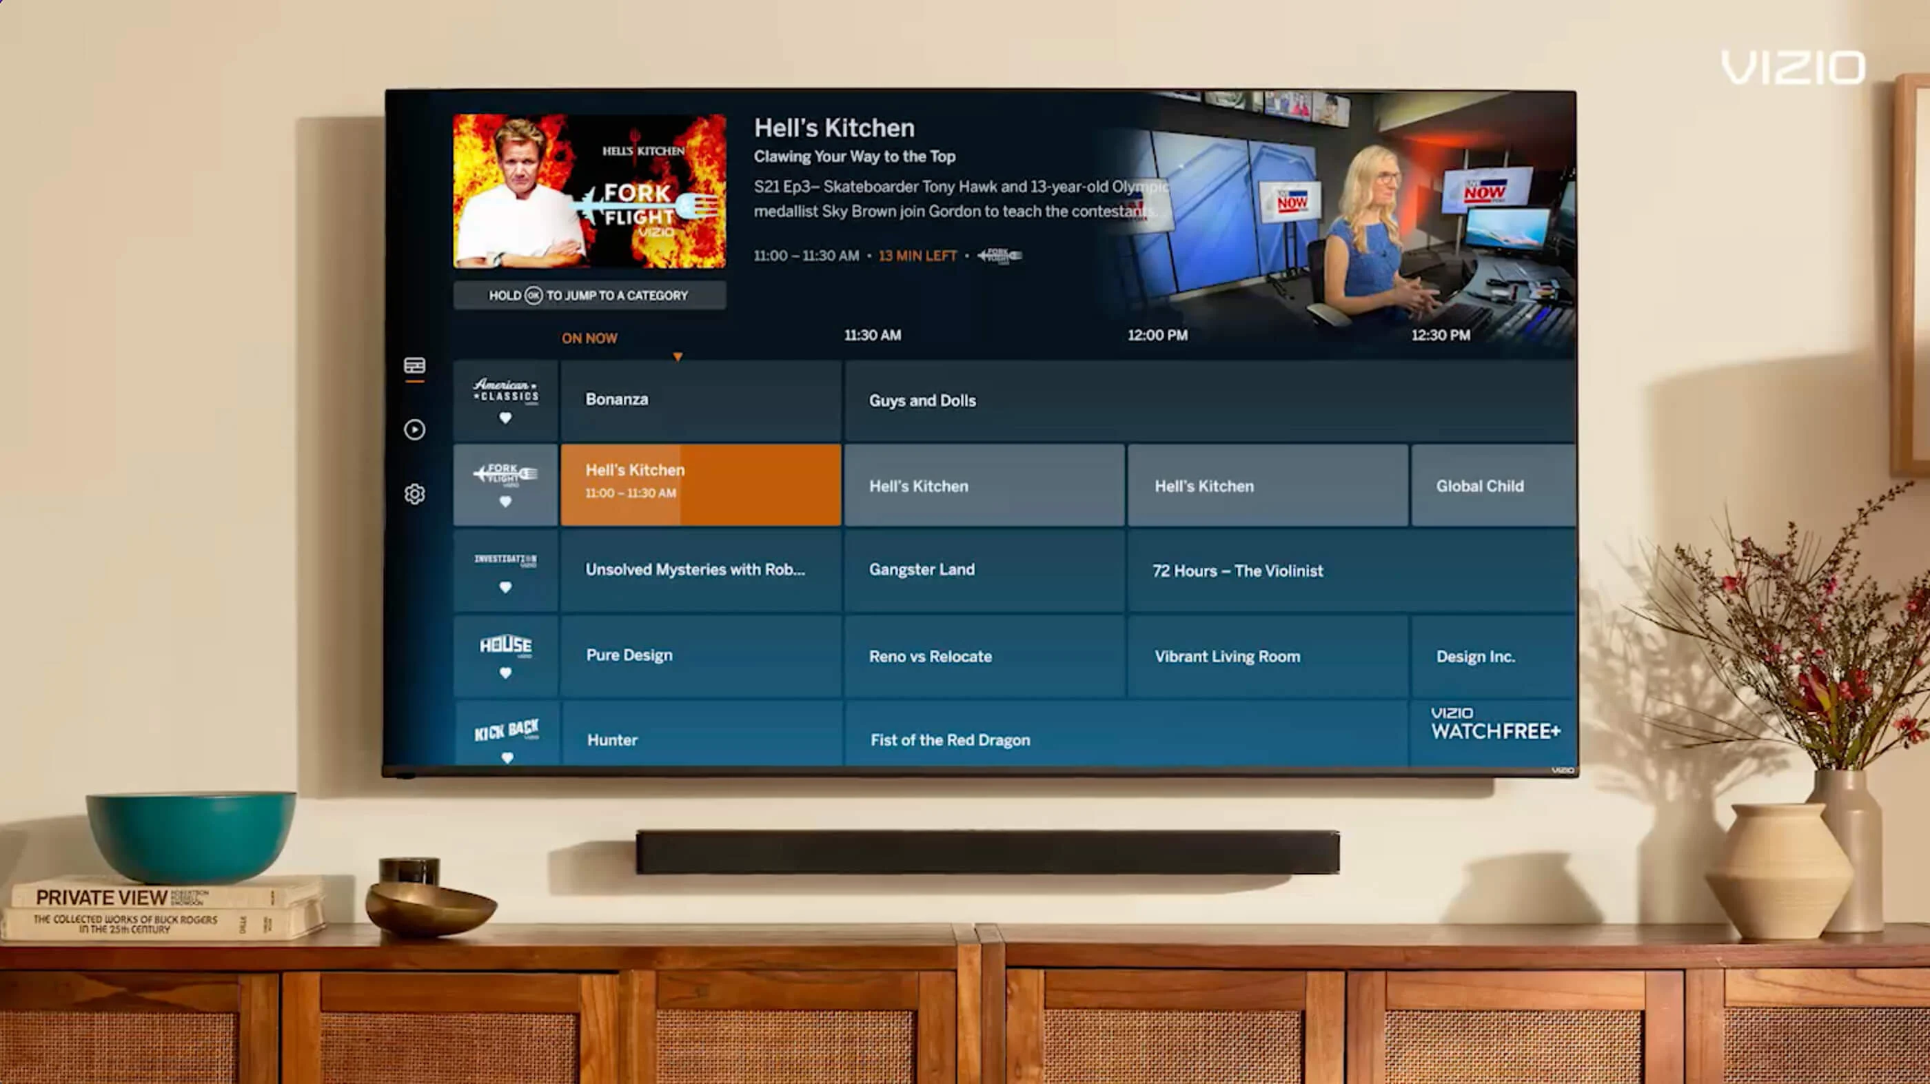Select the TV guide/channel list icon

click(x=414, y=366)
